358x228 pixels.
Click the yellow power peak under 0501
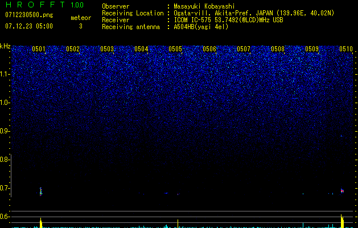(x=41, y=223)
